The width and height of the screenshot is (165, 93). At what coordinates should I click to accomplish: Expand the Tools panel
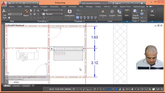pos(136,21)
